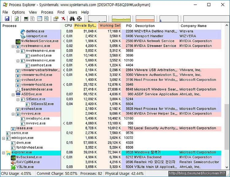The height and width of the screenshot is (177, 230).
Task: Click 'CPU Usage: 4.05%' in status bar
Action: point(16,174)
